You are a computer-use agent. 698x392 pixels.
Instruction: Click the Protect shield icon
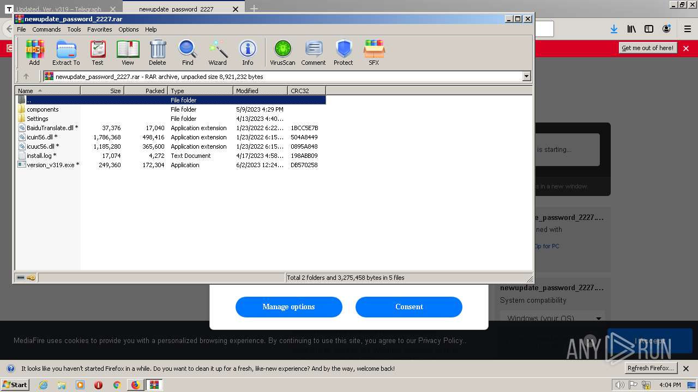pos(344,52)
